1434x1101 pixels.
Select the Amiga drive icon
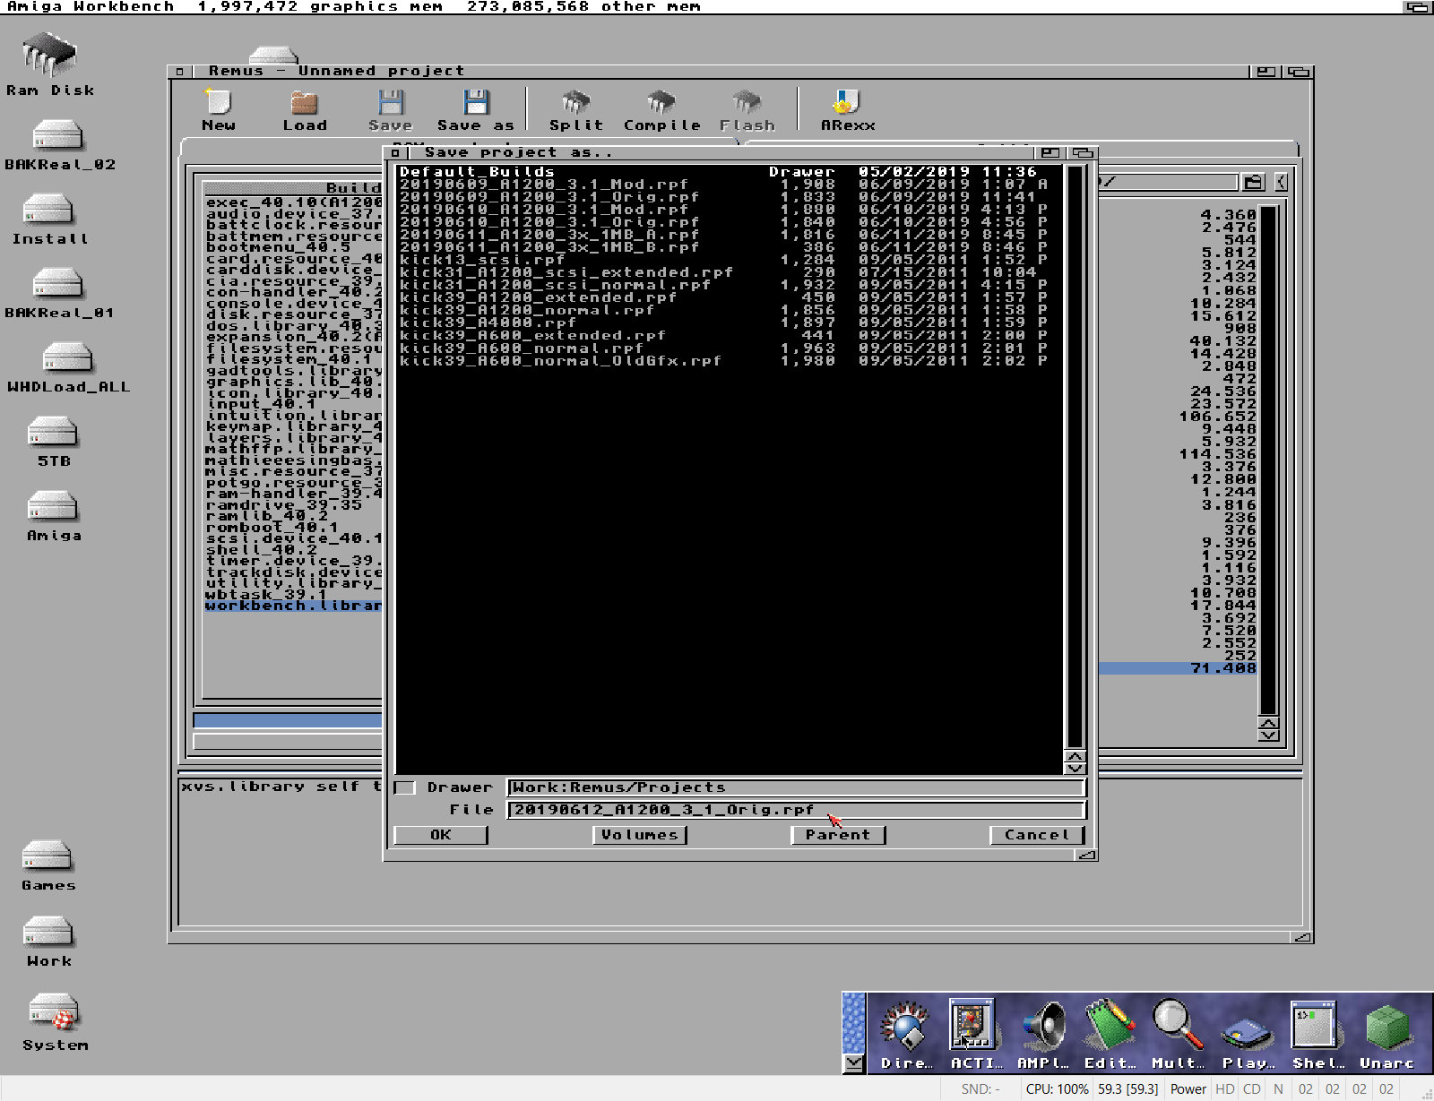(53, 517)
